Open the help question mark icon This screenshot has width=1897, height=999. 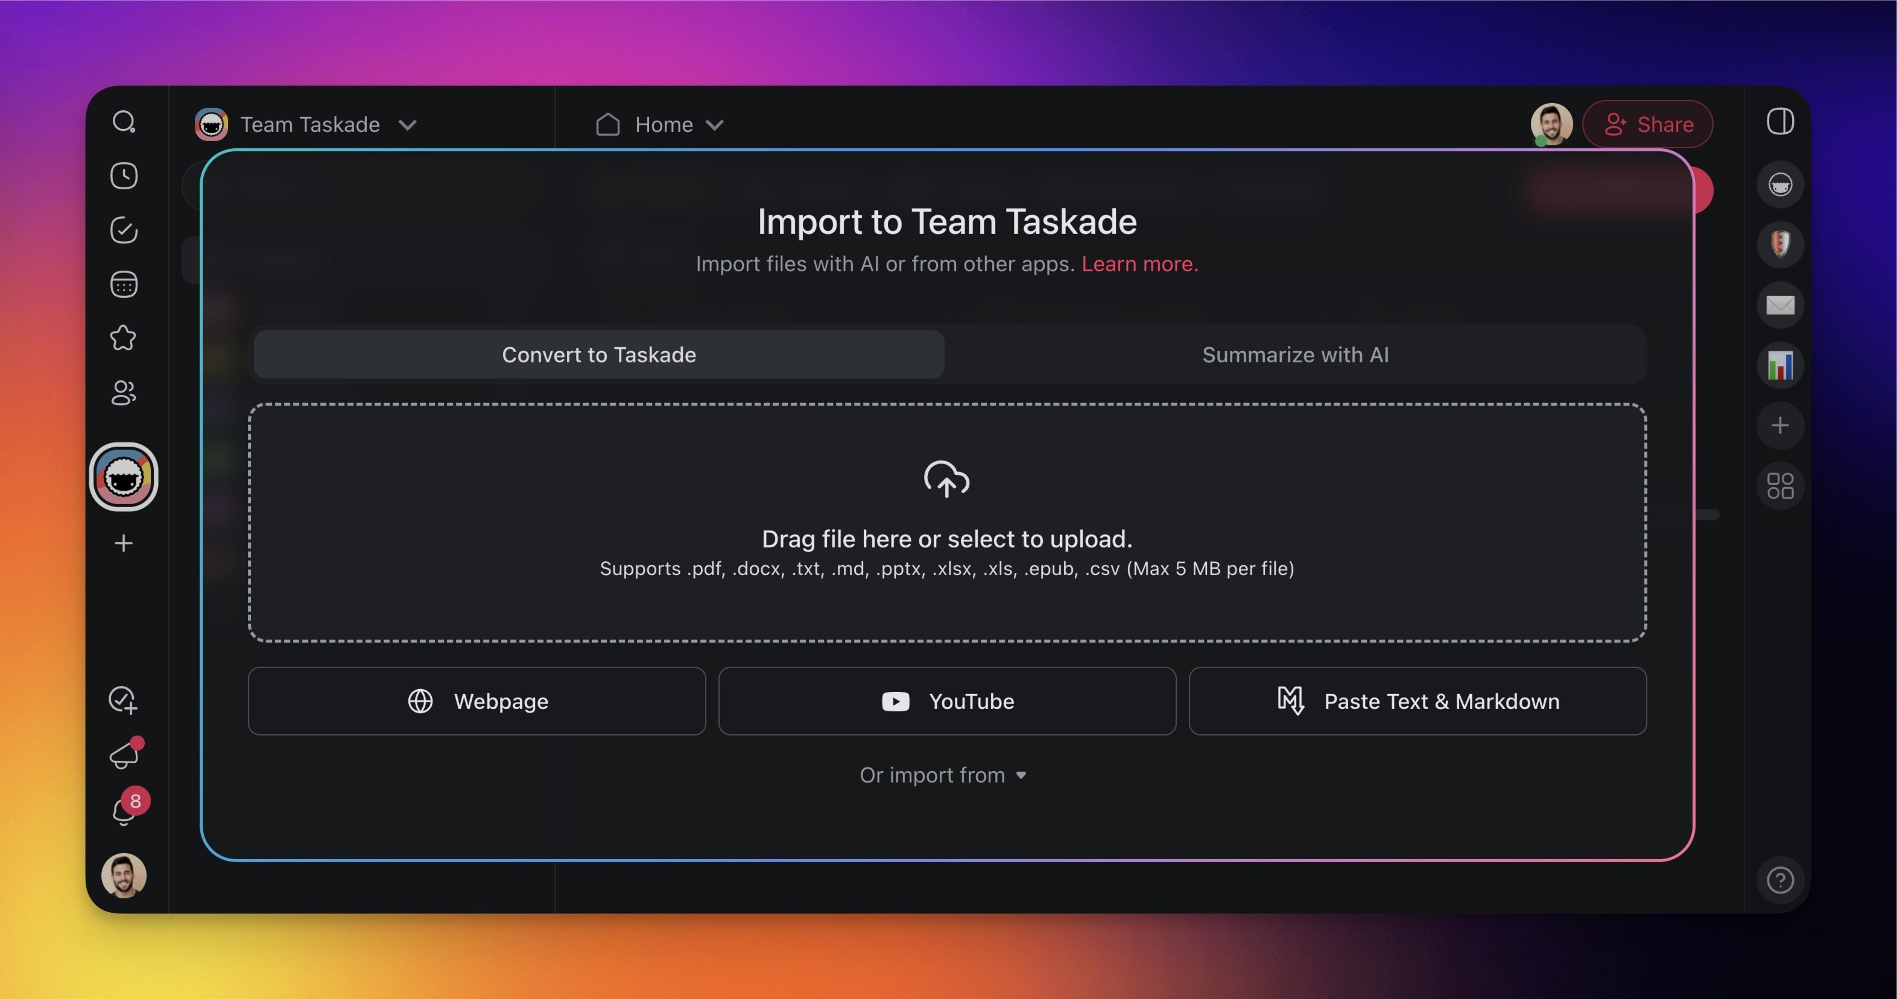pos(1779,880)
